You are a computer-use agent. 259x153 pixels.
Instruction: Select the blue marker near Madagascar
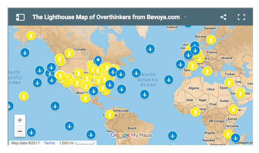click(x=235, y=138)
